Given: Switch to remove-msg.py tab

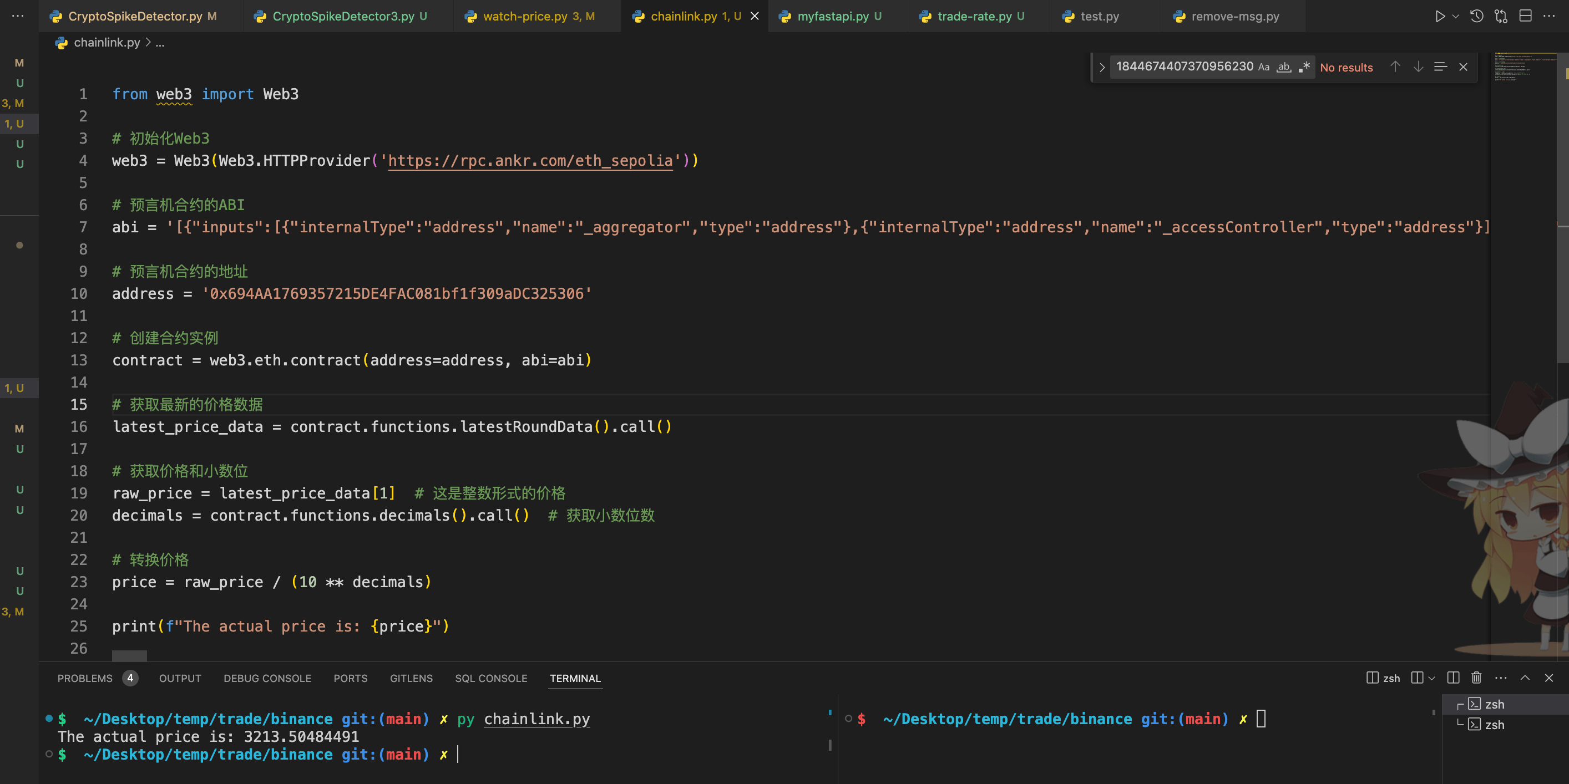Looking at the screenshot, I should (x=1235, y=17).
